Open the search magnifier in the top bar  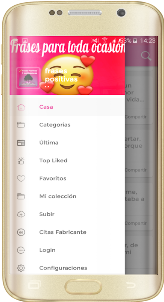point(146,56)
